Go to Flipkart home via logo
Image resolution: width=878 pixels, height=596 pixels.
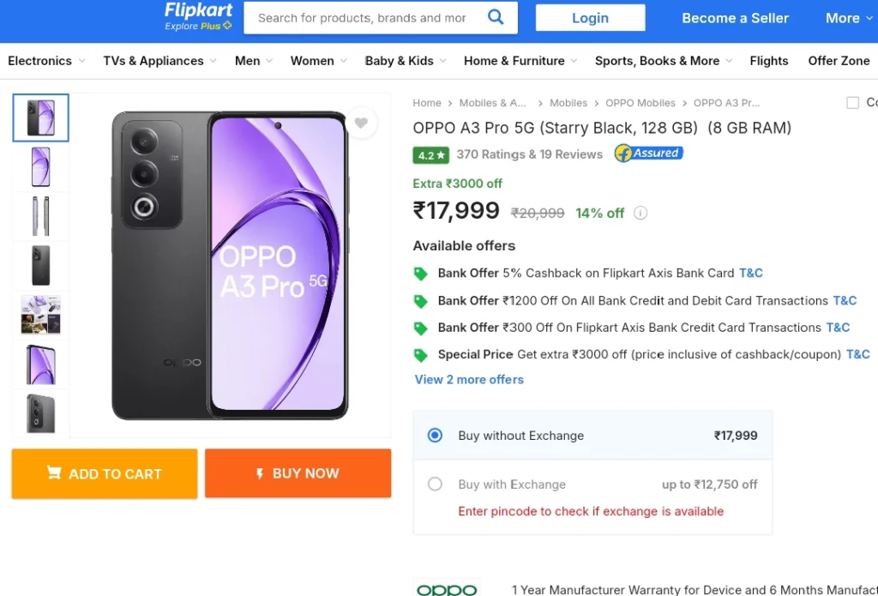(198, 16)
